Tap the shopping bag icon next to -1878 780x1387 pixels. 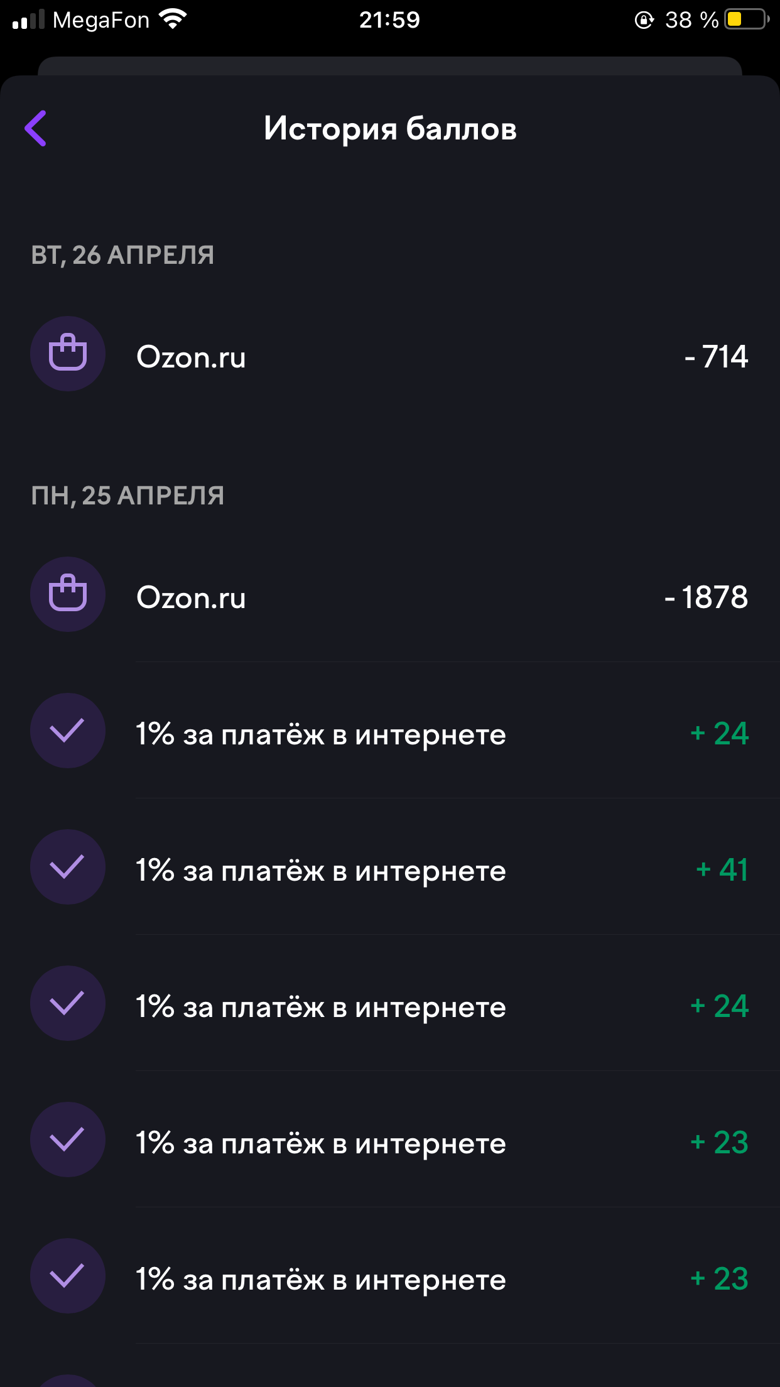point(68,594)
